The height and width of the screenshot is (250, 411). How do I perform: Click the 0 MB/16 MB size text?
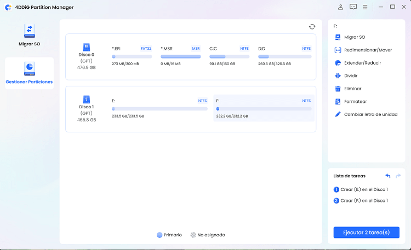pyautogui.click(x=170, y=63)
